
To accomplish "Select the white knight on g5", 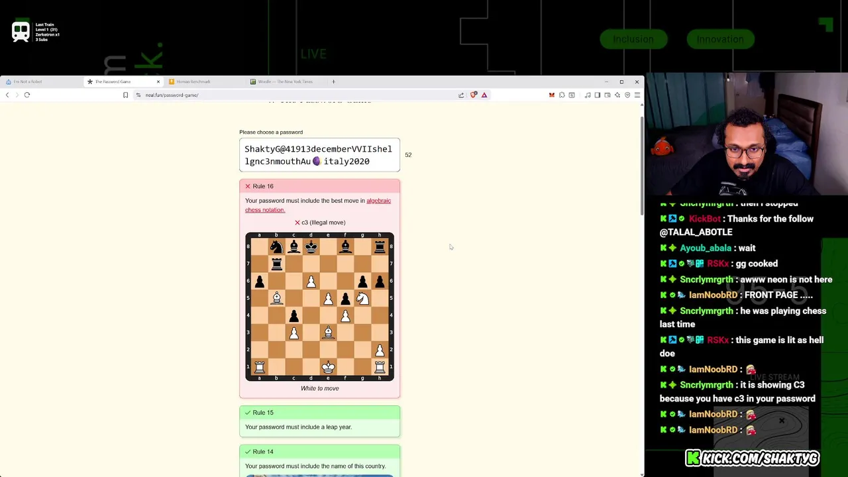I will coord(362,298).
